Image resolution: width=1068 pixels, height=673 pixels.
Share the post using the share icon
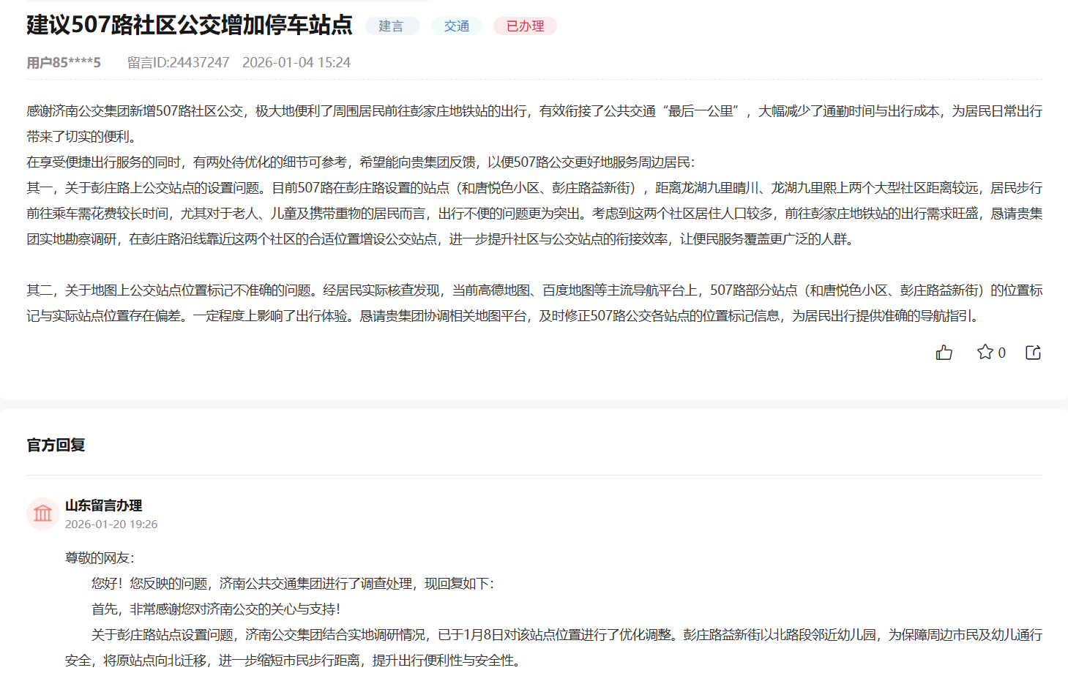click(1032, 352)
